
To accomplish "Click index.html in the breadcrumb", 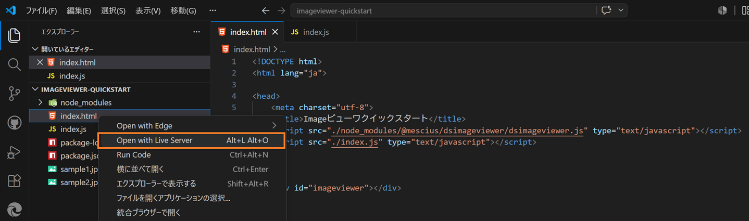I will pyautogui.click(x=252, y=49).
